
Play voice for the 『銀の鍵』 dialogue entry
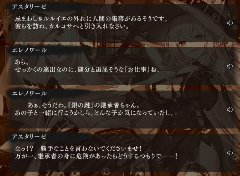tap(230, 110)
